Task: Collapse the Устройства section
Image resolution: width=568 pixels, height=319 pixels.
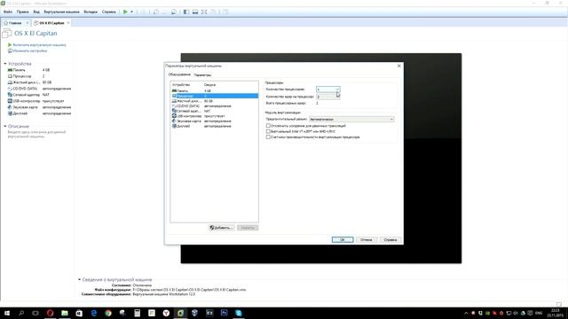Action: click(x=5, y=64)
